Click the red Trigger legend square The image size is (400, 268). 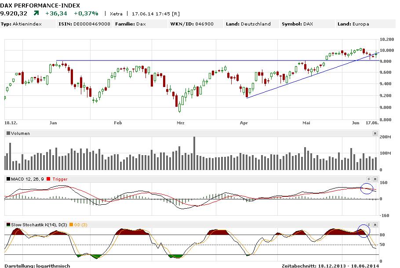(49, 179)
